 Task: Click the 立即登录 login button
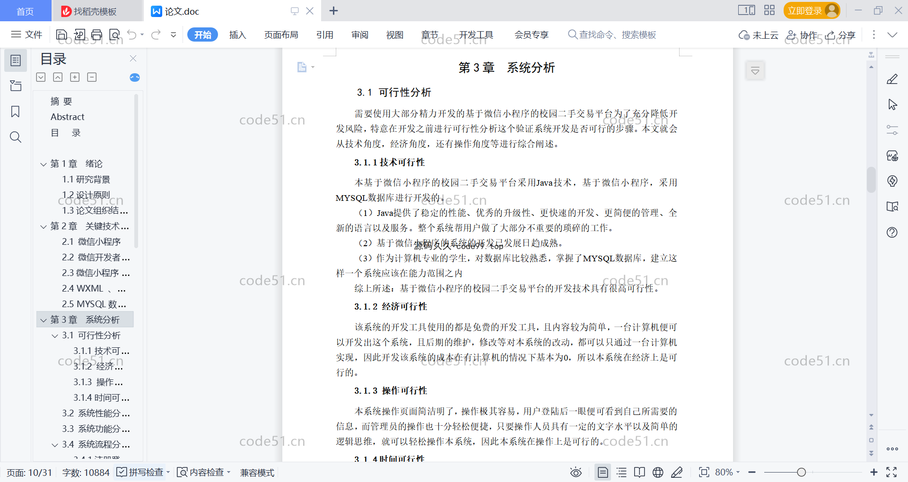812,10
